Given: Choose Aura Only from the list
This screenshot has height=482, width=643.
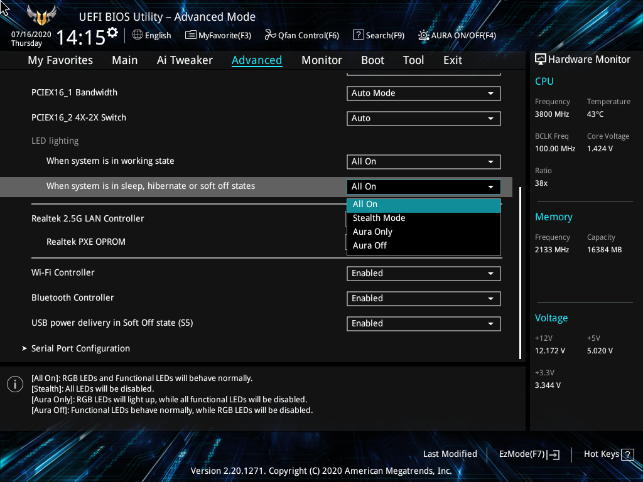Looking at the screenshot, I should (x=424, y=232).
